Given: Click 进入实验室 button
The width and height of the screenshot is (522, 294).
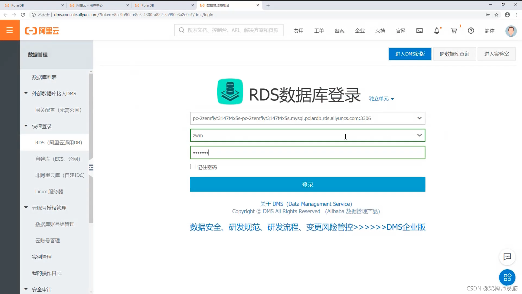Looking at the screenshot, I should coord(496,54).
